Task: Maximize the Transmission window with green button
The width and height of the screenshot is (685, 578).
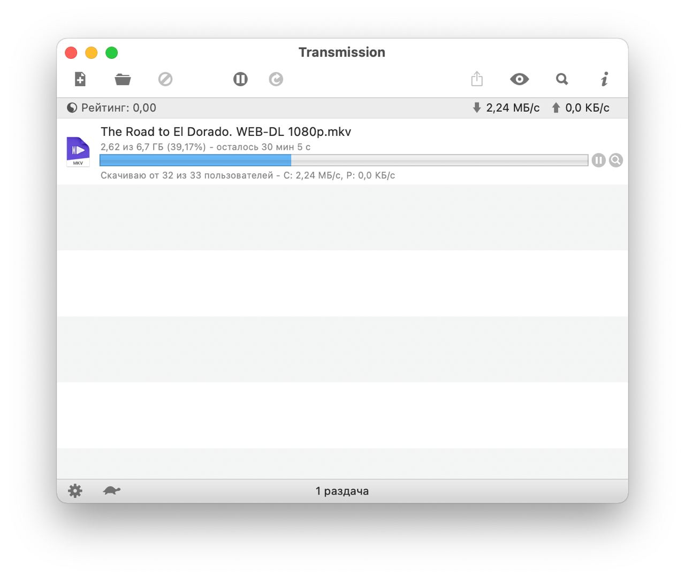Action: coord(111,52)
